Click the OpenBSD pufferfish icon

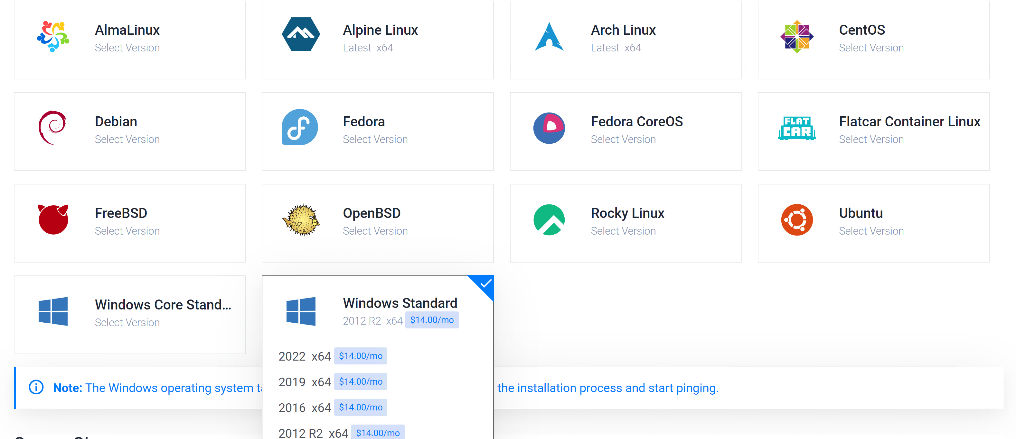pyautogui.click(x=301, y=220)
